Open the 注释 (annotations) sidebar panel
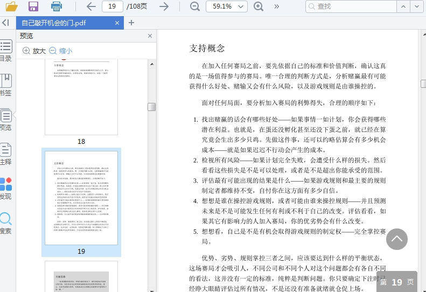The height and width of the screenshot is (292, 426). click(5, 154)
